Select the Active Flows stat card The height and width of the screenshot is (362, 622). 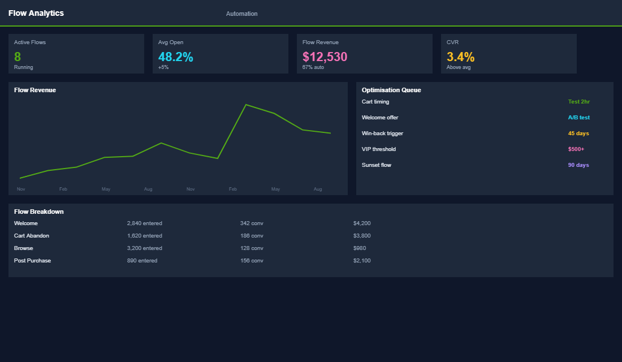click(76, 54)
